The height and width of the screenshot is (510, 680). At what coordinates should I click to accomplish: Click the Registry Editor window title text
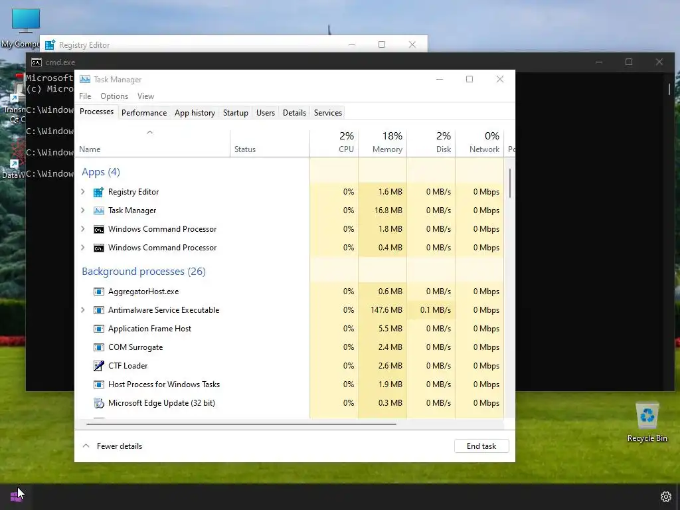84,45
